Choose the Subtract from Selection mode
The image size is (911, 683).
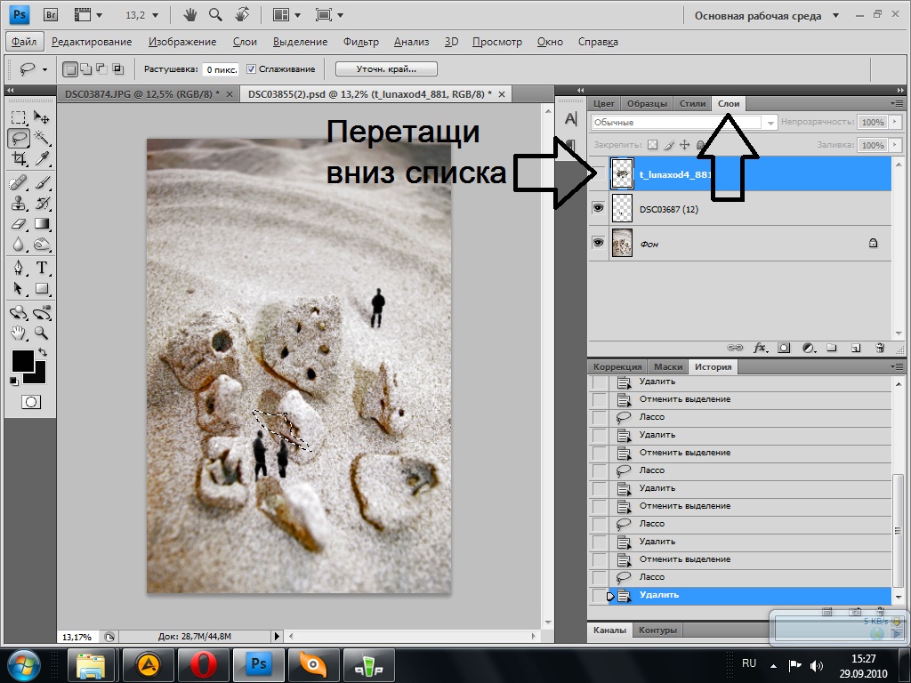click(101, 69)
